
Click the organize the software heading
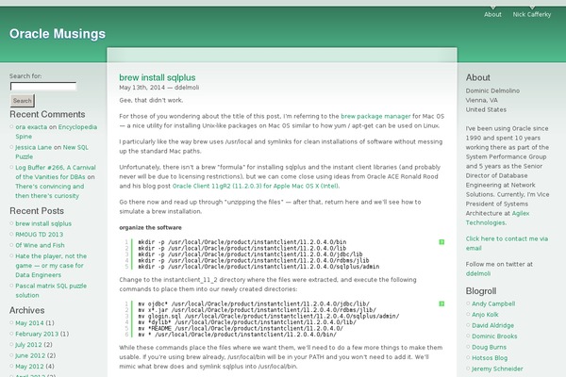point(151,228)
